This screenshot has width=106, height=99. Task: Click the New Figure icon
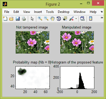pyautogui.click(x=5, y=19)
